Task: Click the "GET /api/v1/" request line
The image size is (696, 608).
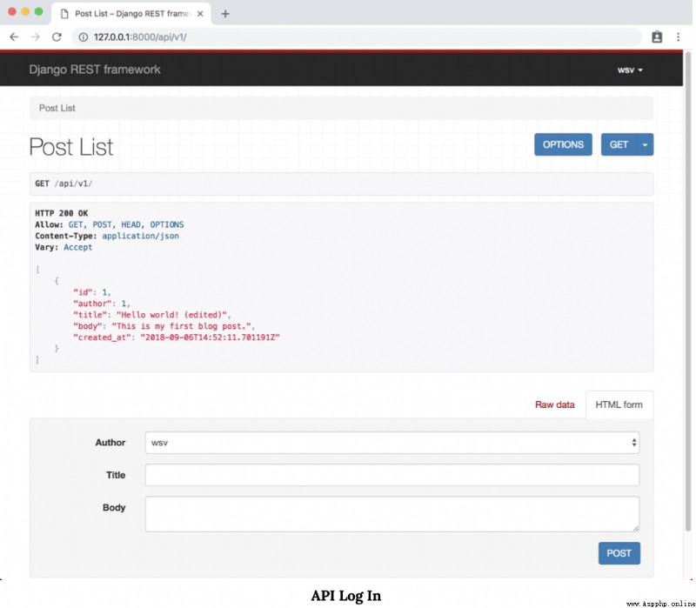Action: (x=64, y=184)
